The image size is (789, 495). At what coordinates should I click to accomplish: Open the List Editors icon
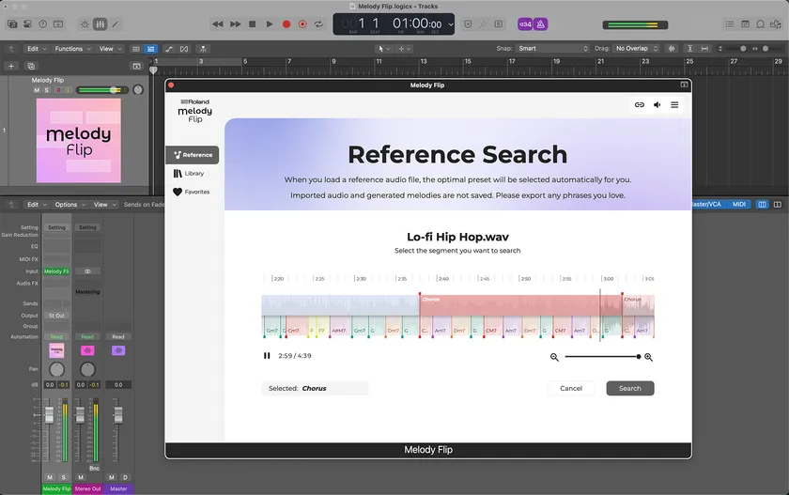pyautogui.click(x=730, y=24)
